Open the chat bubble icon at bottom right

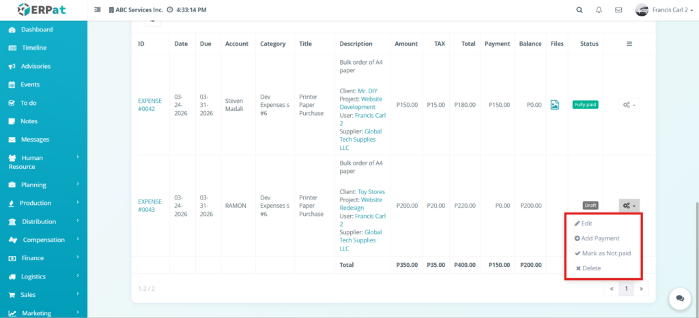(x=679, y=298)
